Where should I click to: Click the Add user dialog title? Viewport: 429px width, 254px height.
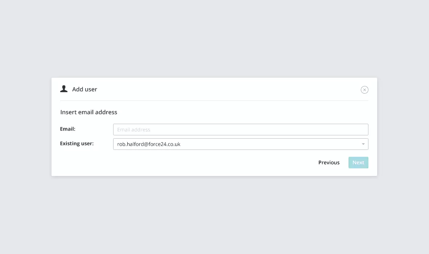coord(84,89)
